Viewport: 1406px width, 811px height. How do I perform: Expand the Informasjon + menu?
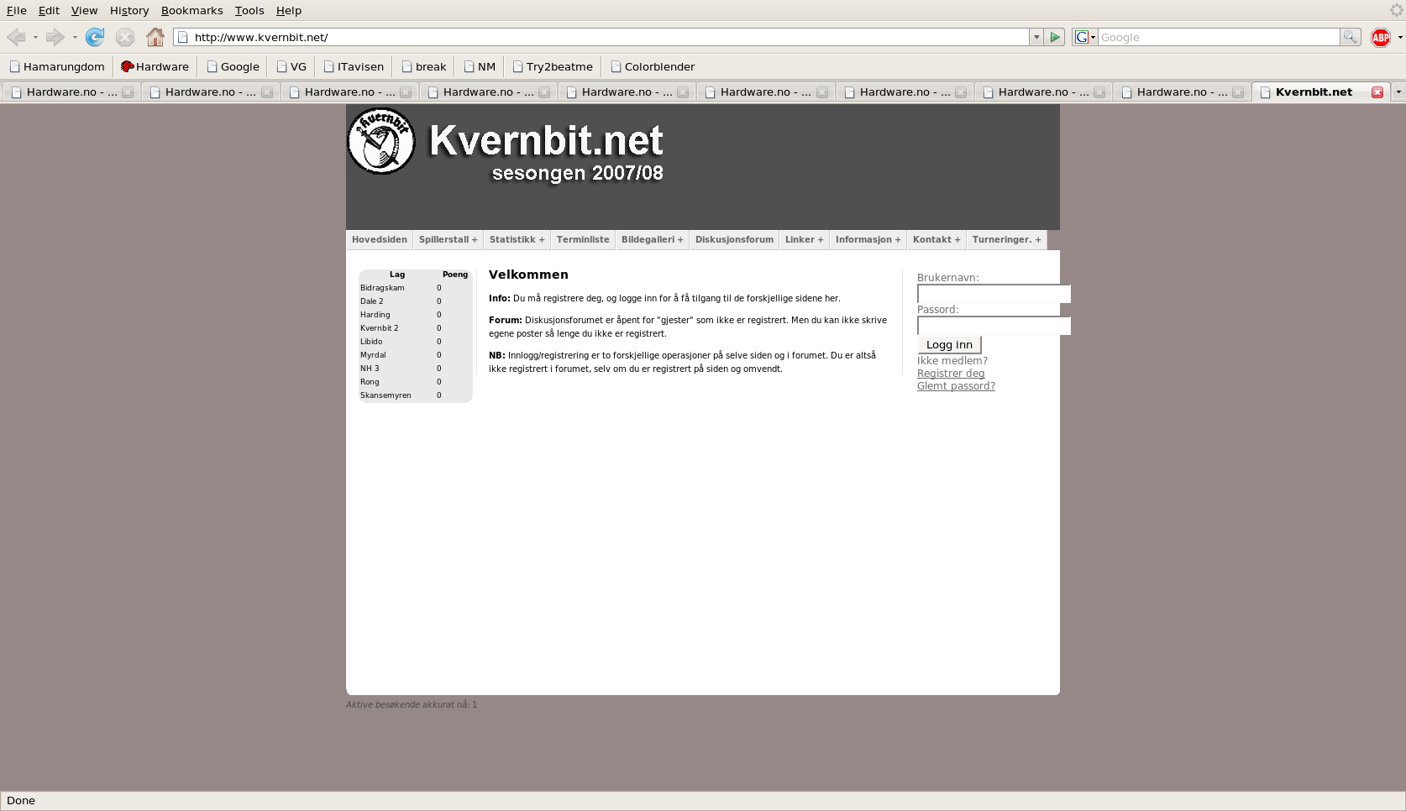pyautogui.click(x=868, y=240)
